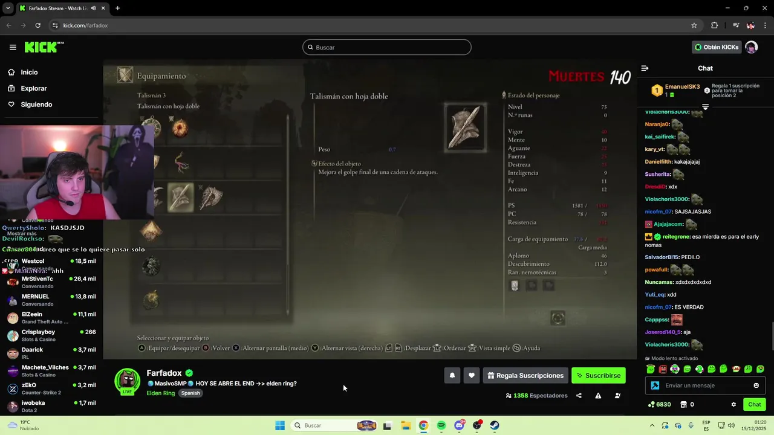Click the blue gavel chat identity icon
Viewport: 774px width, 435px height.
pyautogui.click(x=655, y=385)
